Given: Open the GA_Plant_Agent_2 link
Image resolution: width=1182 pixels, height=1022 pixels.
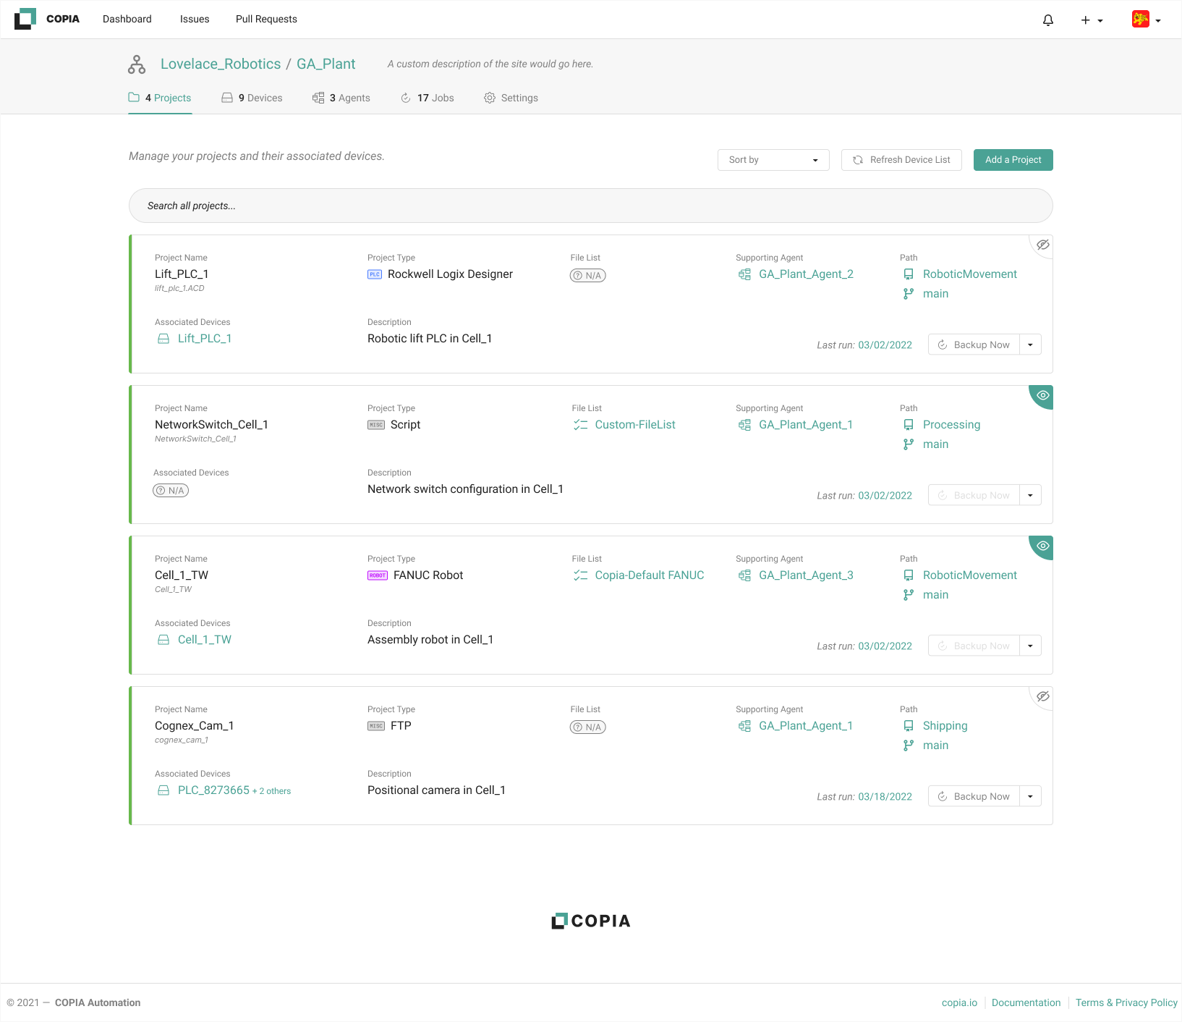Looking at the screenshot, I should pyautogui.click(x=806, y=274).
